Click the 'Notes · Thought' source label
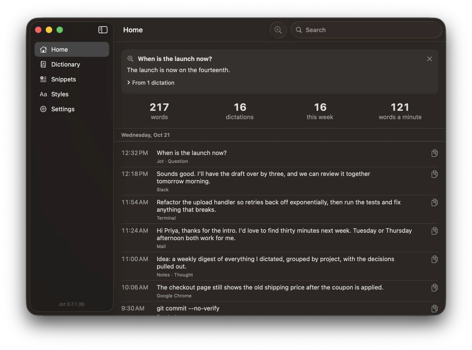The image size is (472, 350). click(x=175, y=275)
